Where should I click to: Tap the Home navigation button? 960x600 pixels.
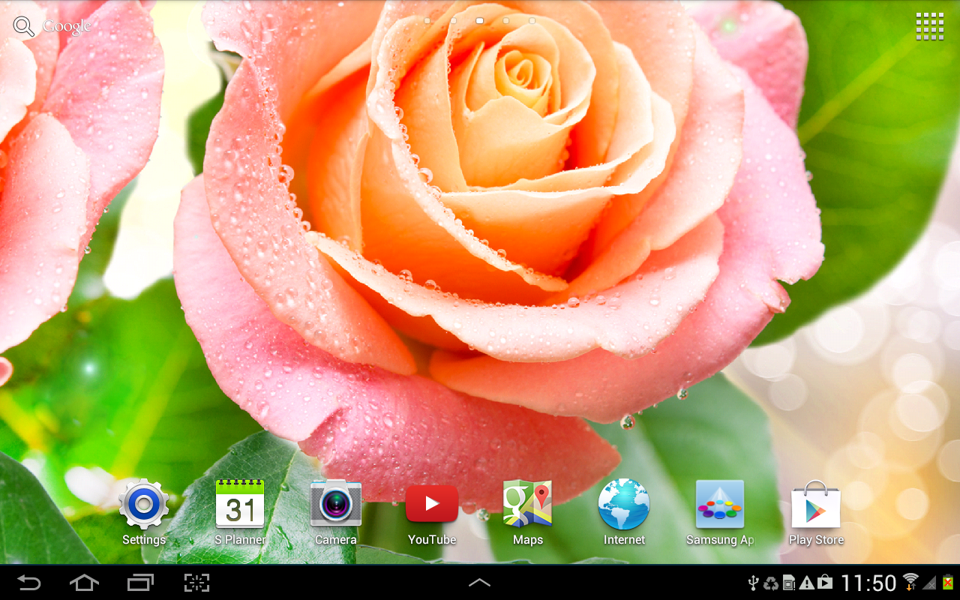[84, 583]
